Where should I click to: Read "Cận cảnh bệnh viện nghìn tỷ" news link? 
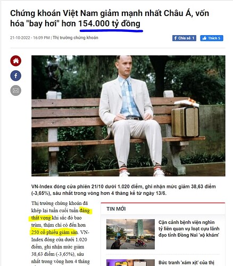tap(189, 229)
